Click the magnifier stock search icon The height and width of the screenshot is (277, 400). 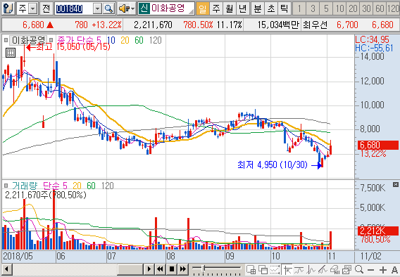109,9
